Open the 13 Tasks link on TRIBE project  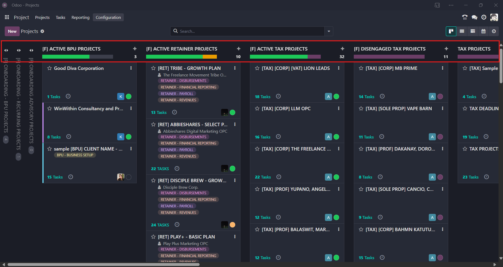point(159,113)
